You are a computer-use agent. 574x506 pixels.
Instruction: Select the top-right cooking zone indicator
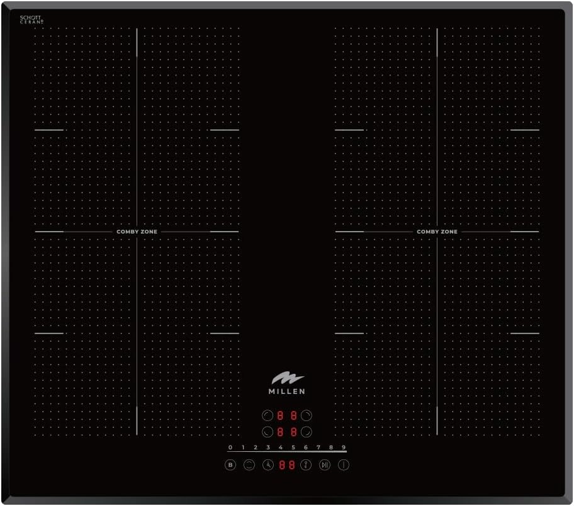click(x=307, y=414)
